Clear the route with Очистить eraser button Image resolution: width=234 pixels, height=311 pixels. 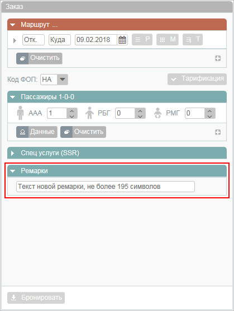(x=39, y=58)
